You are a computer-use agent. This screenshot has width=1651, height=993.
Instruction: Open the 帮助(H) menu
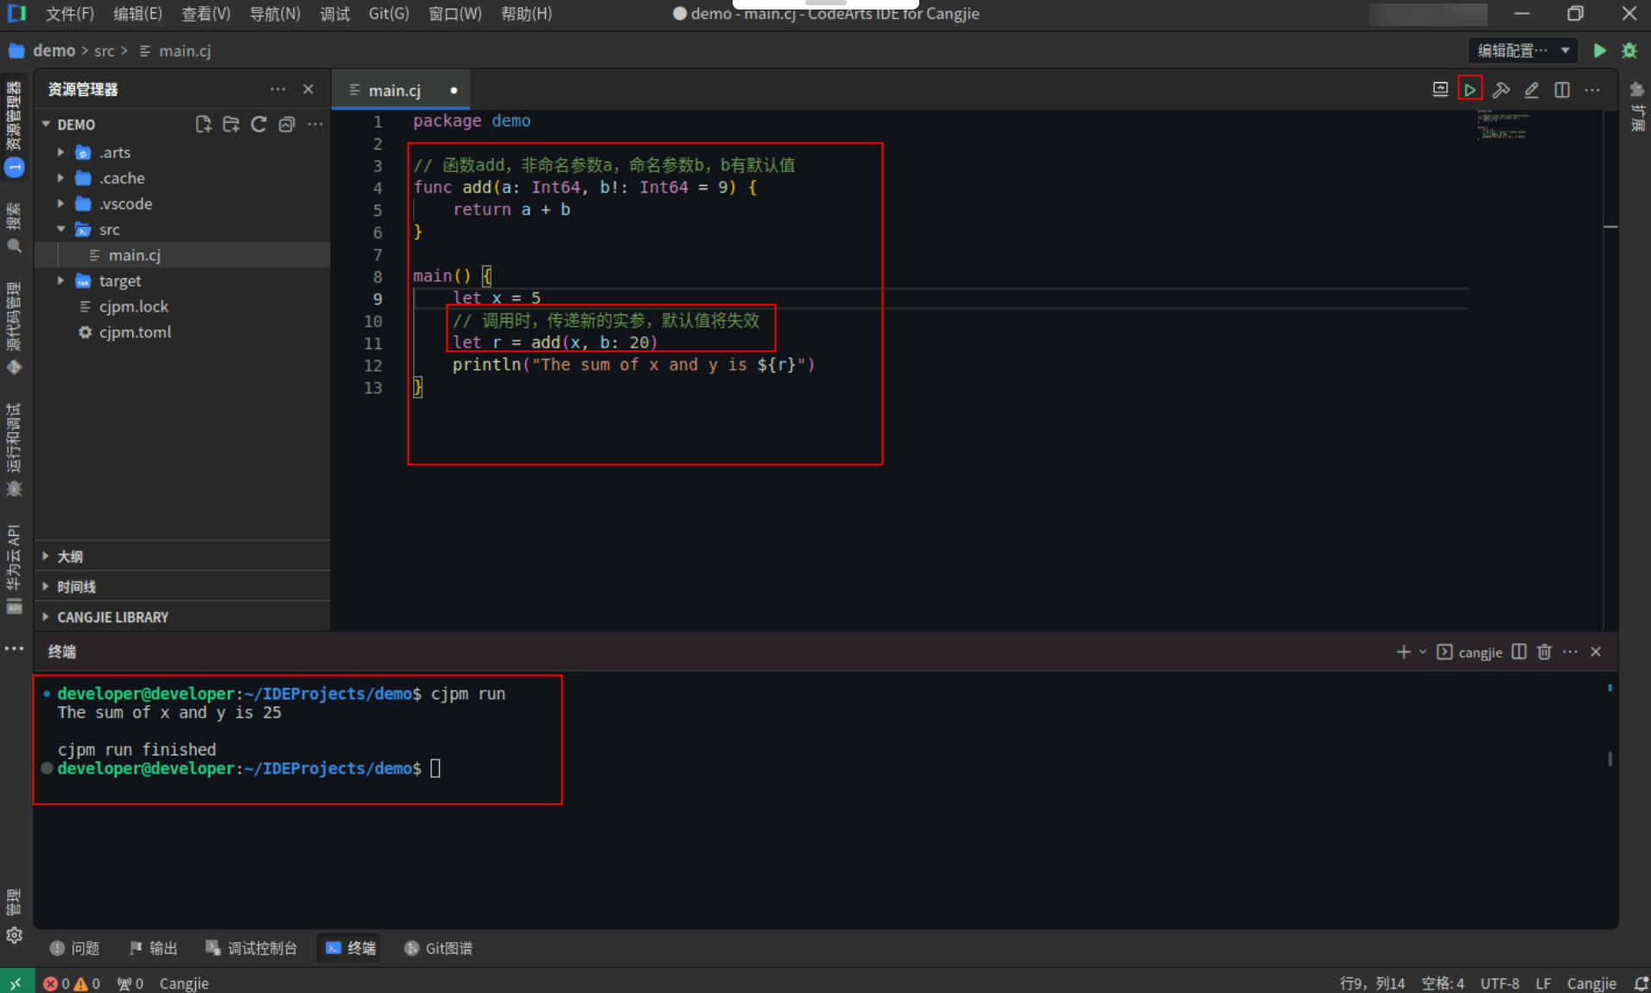pos(526,14)
